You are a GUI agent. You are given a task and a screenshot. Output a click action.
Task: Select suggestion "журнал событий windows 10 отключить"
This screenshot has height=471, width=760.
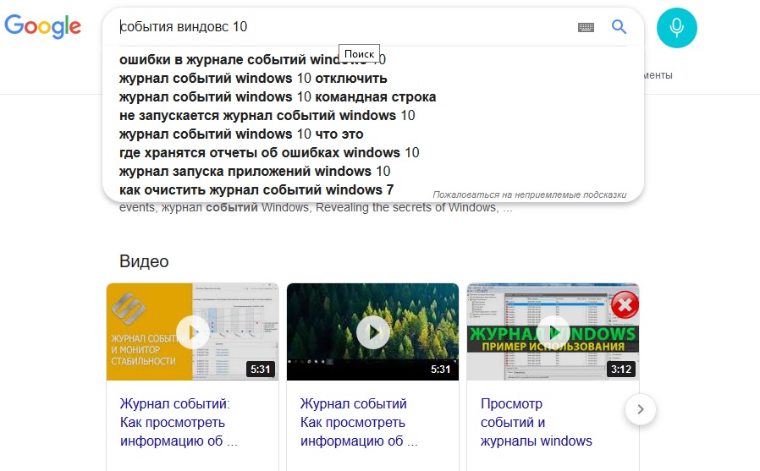pos(253,79)
